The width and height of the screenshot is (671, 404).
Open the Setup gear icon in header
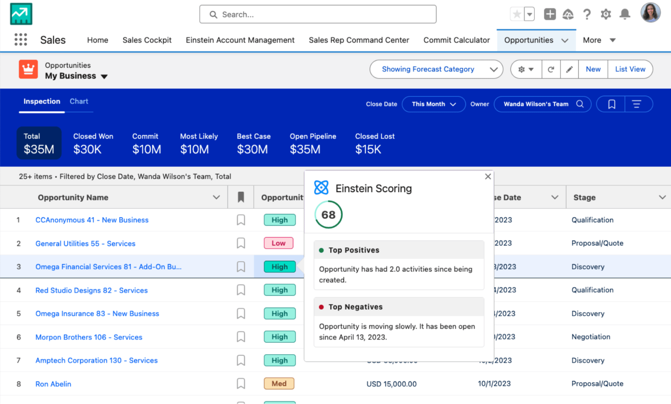coord(606,14)
